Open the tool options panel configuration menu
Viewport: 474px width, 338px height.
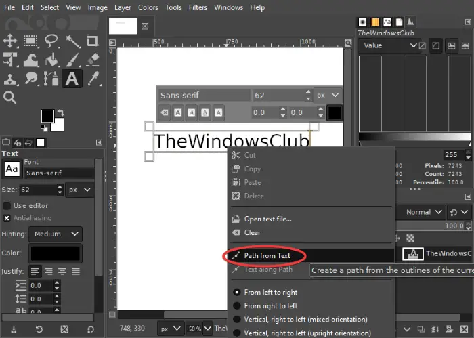(99, 142)
